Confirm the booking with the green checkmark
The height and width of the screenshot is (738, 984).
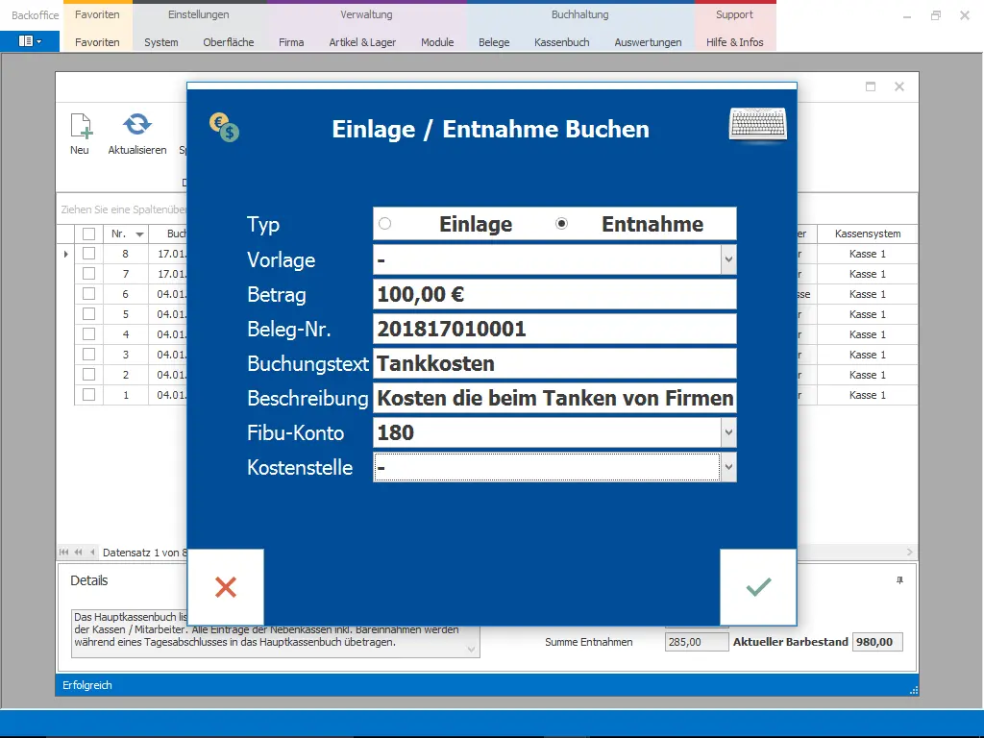tap(757, 587)
